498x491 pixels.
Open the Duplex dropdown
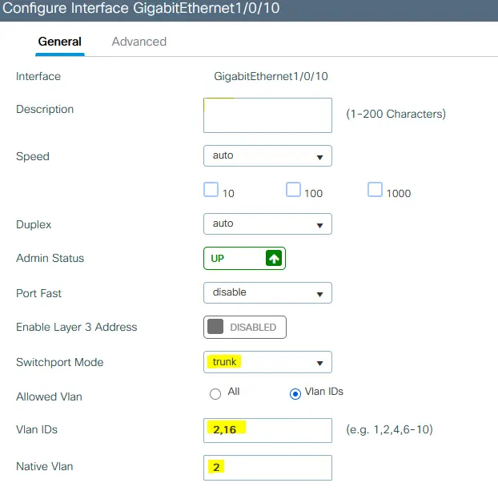click(x=267, y=224)
